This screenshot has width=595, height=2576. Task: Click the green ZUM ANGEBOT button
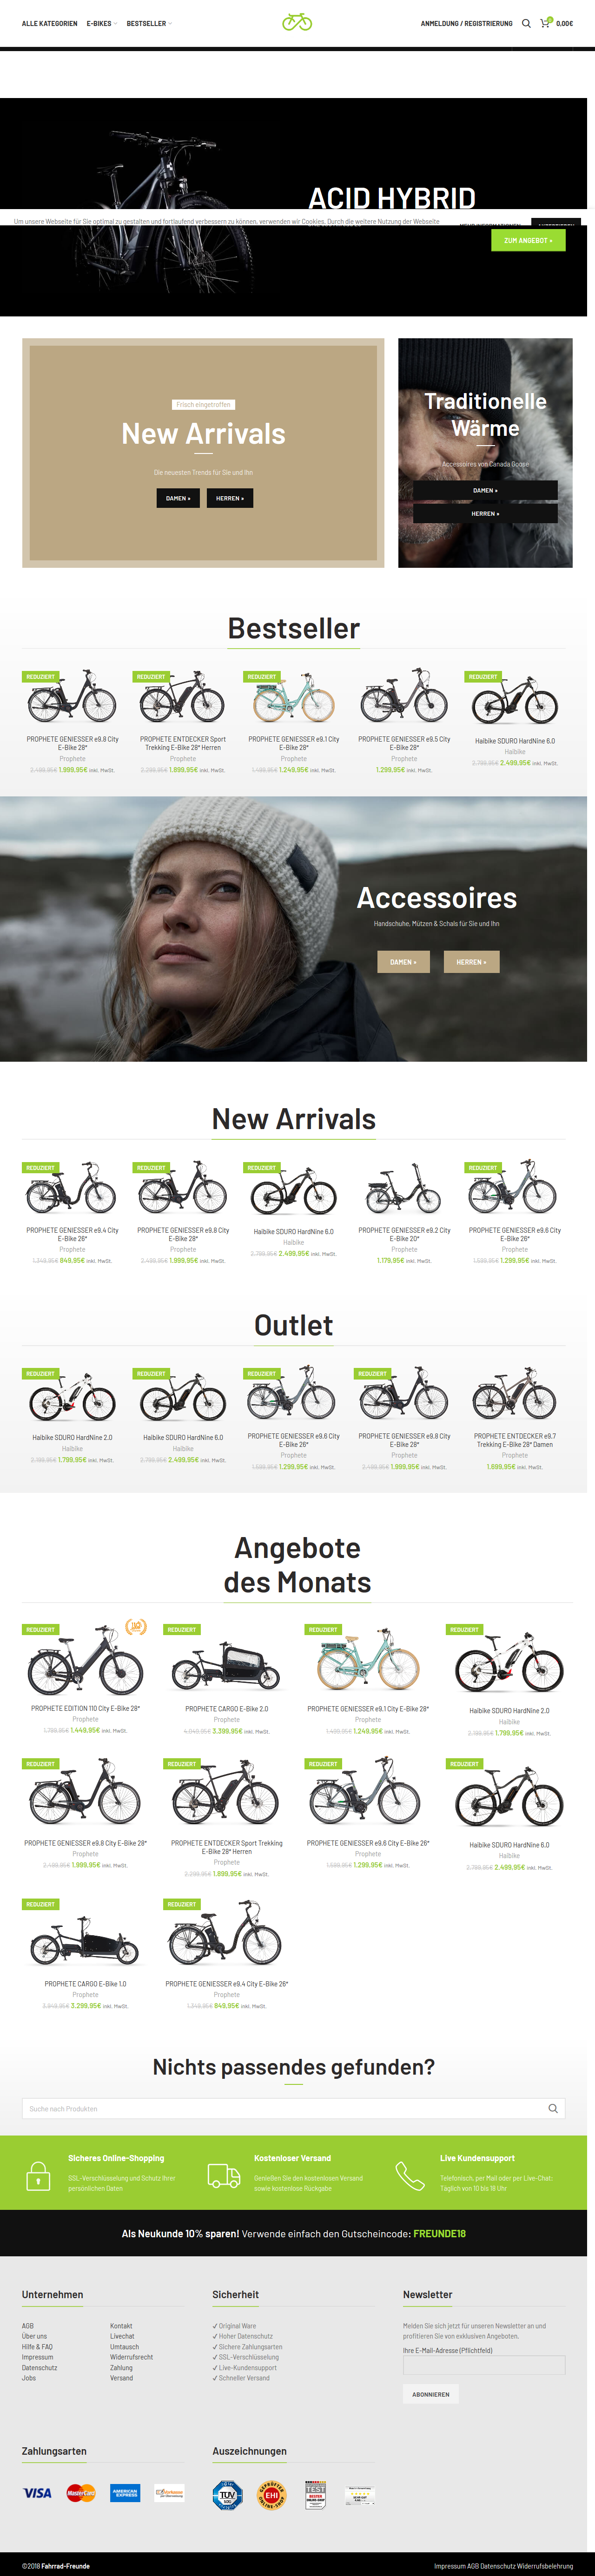pos(528,241)
